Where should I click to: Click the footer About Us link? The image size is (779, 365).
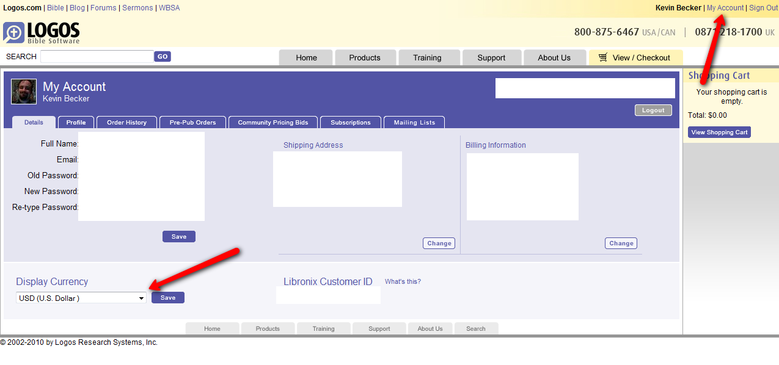(430, 328)
